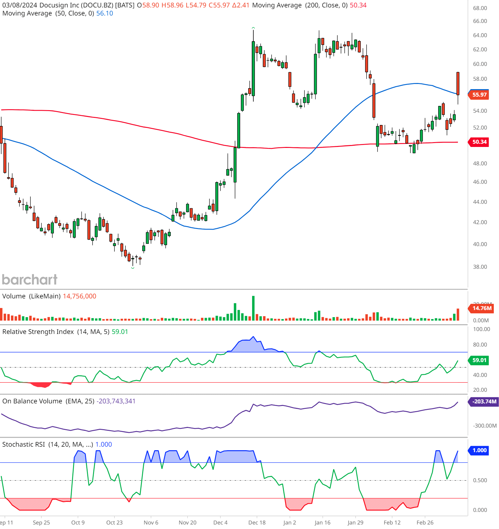Click the Jan 16 date axis label
This screenshot has height=529, width=499.
click(323, 523)
